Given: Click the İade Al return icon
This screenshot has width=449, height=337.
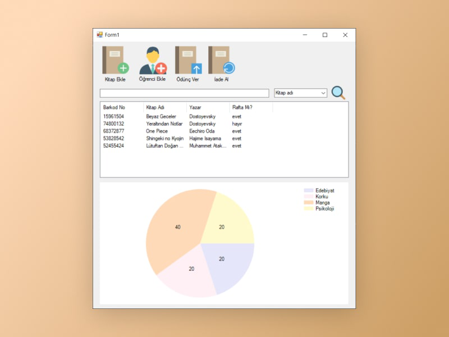Looking at the screenshot, I should (x=221, y=61).
